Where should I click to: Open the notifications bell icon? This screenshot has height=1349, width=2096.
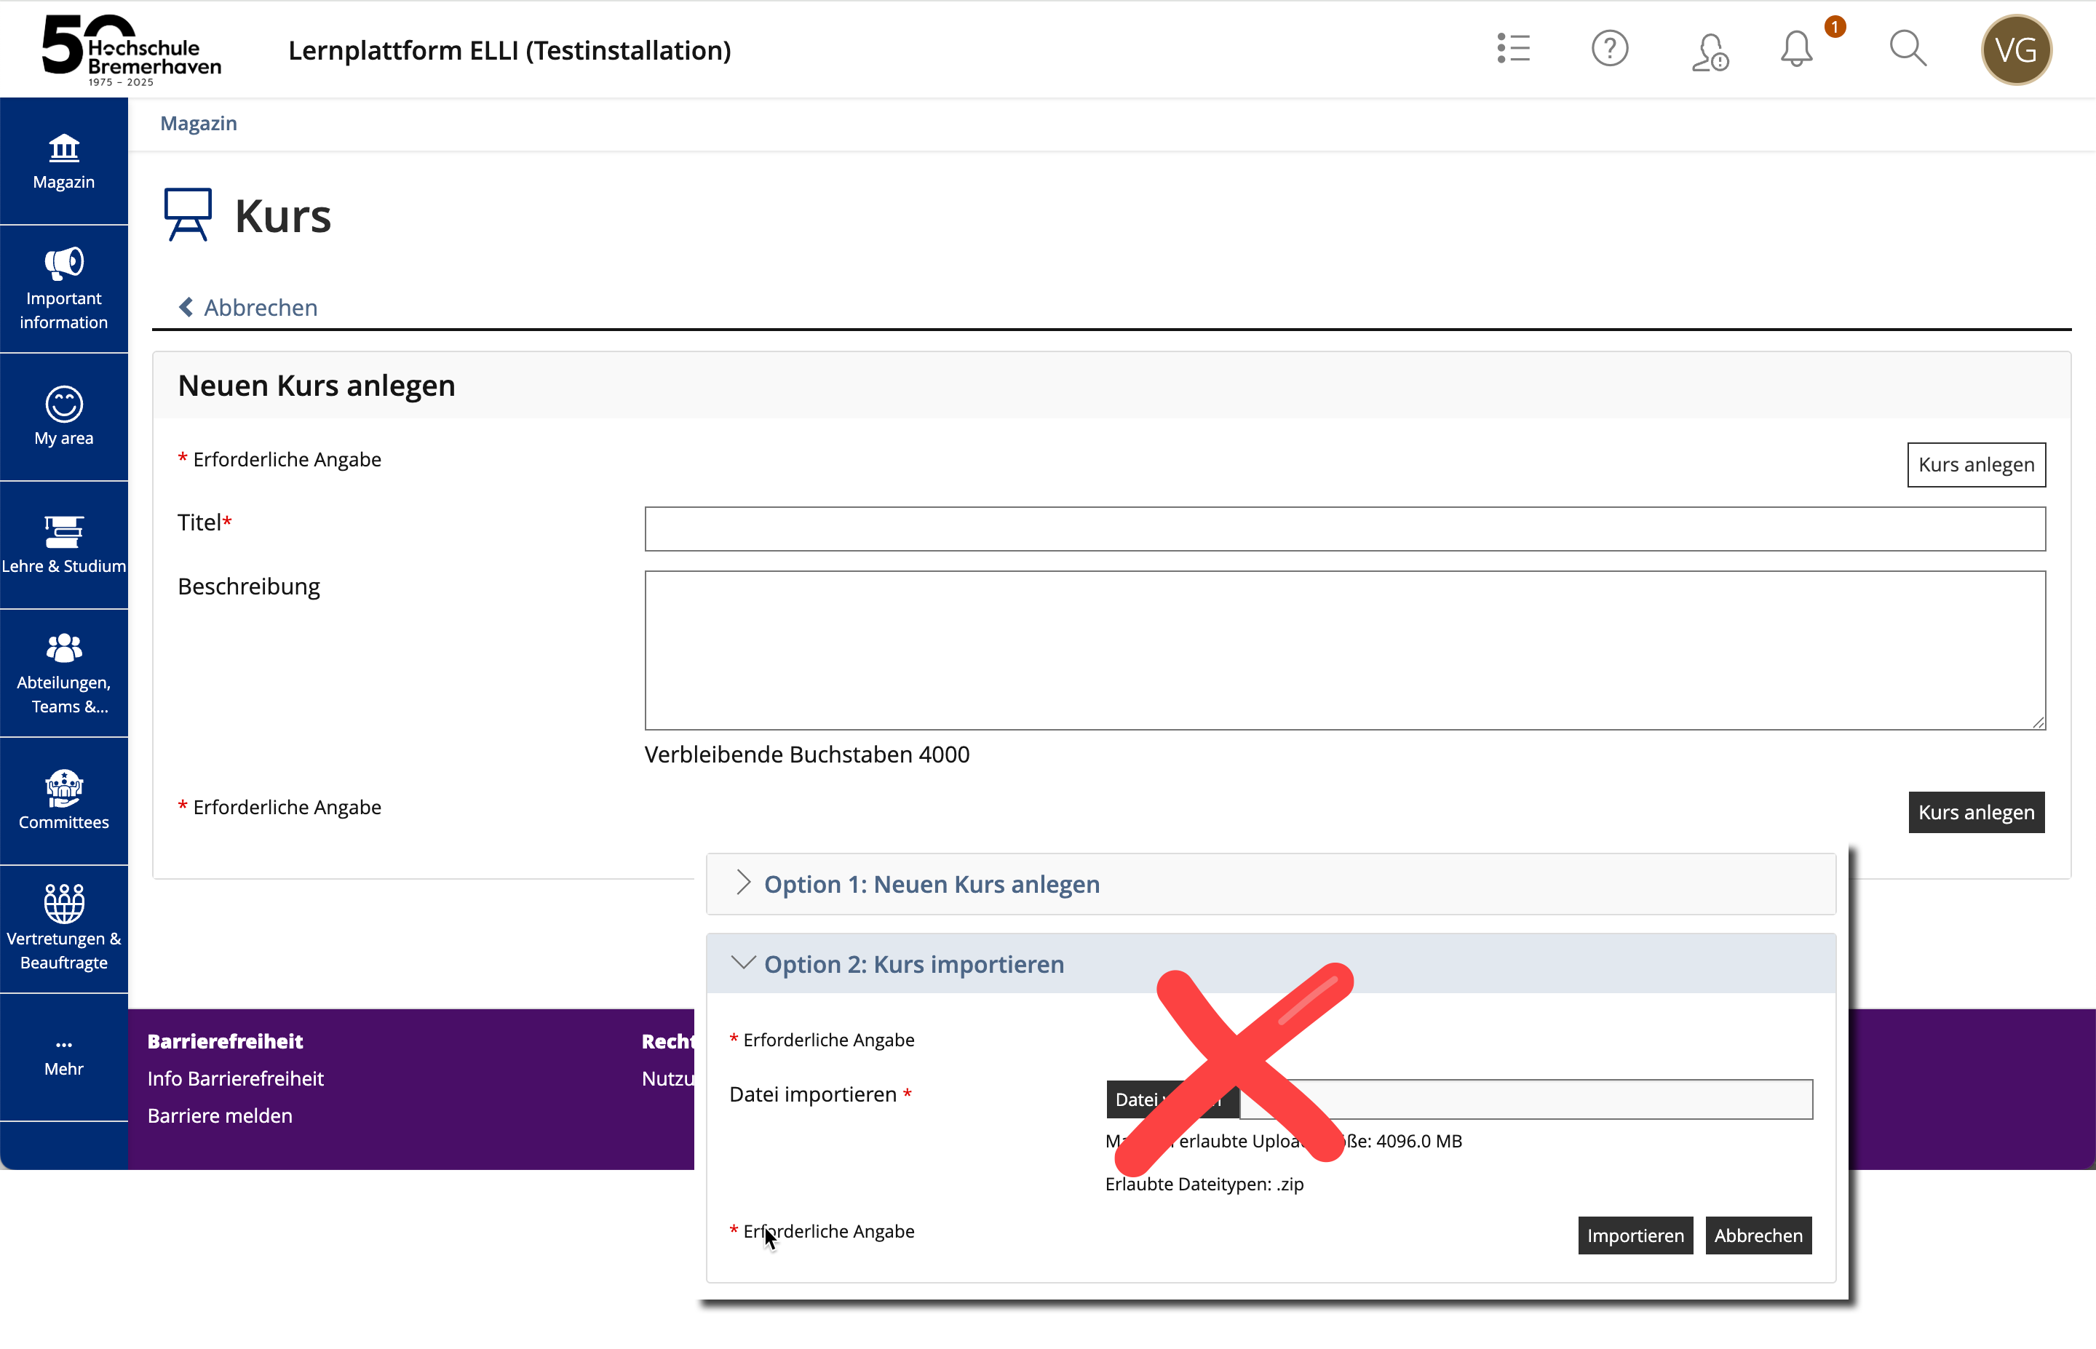pyautogui.click(x=1795, y=49)
